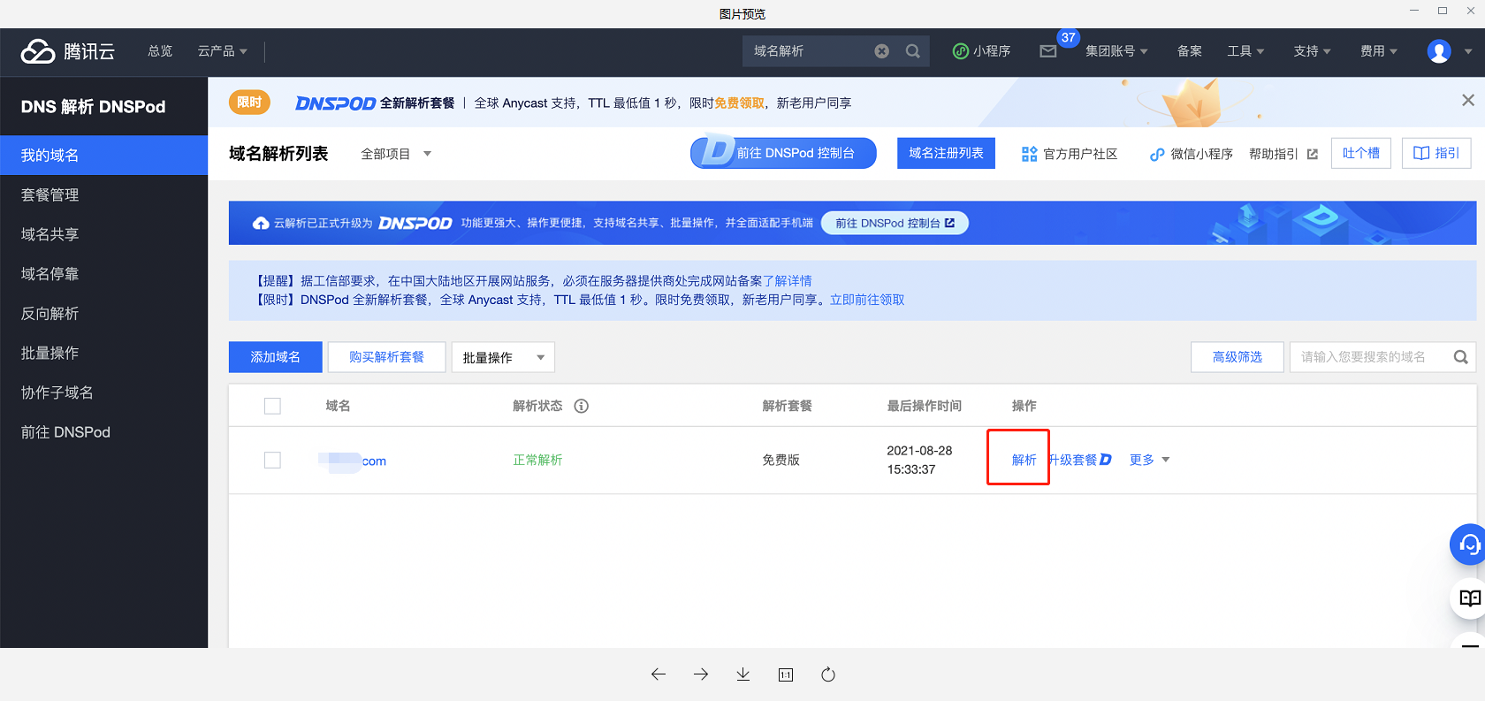Click 前往 DNSPod 控制台 in the blue banner
The height and width of the screenshot is (701, 1485).
point(895,223)
